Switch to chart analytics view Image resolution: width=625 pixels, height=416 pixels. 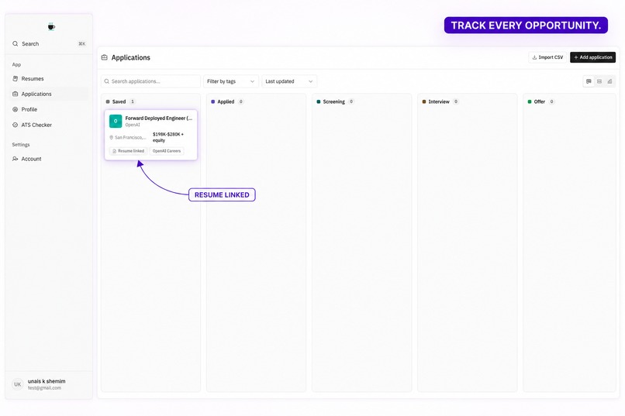click(x=609, y=81)
